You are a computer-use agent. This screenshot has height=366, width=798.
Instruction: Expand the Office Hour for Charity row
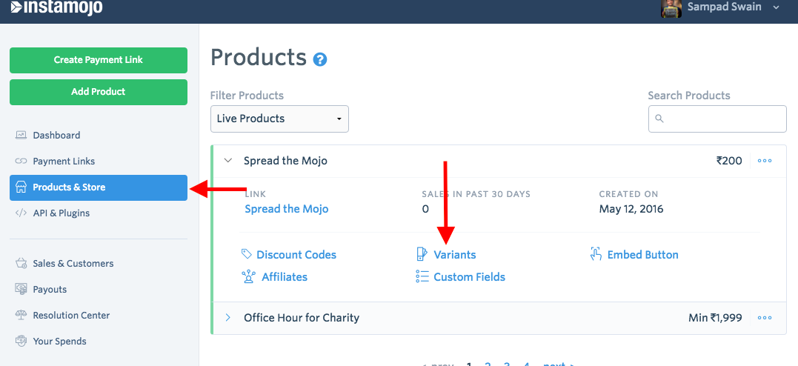228,318
